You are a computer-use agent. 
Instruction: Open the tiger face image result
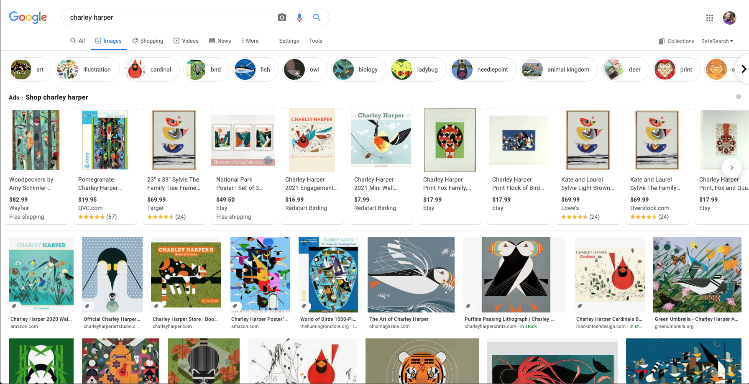pos(422,361)
